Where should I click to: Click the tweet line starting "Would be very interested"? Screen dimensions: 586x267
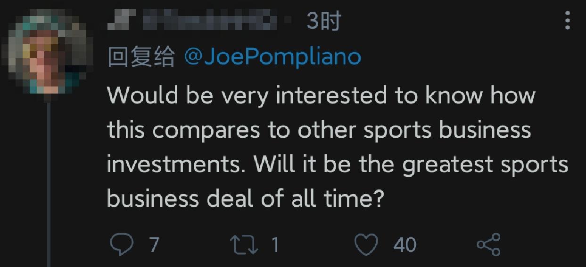321,95
